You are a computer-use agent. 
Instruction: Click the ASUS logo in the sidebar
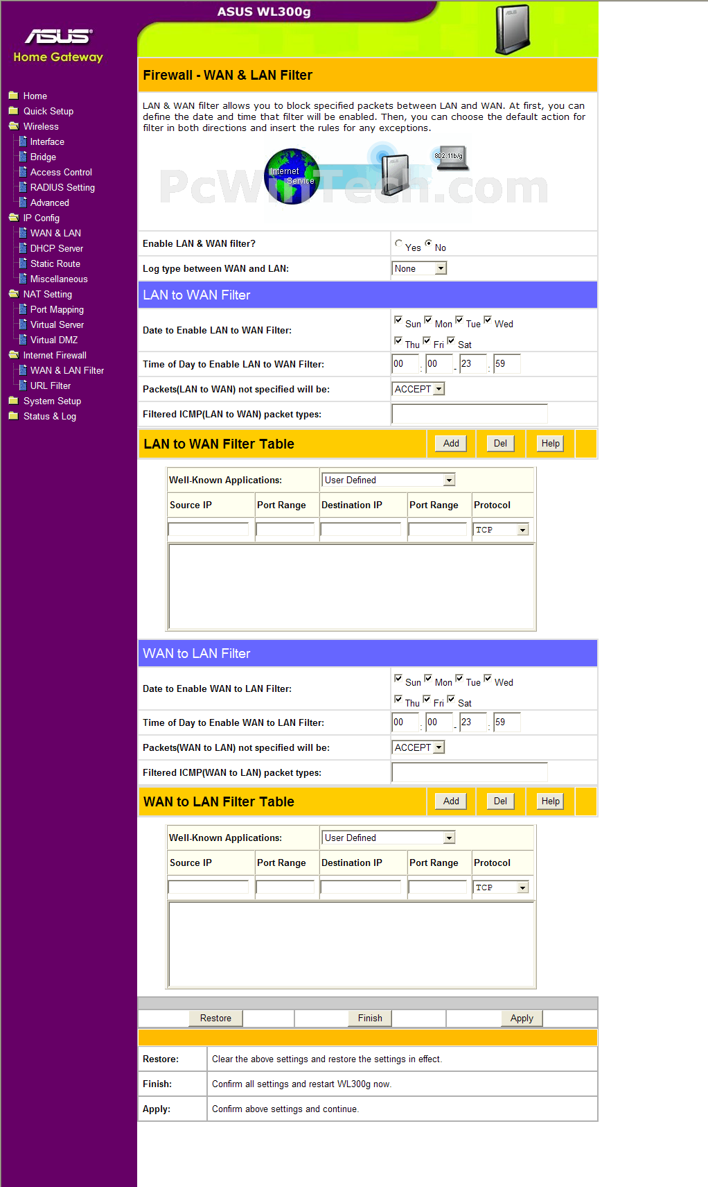click(58, 36)
